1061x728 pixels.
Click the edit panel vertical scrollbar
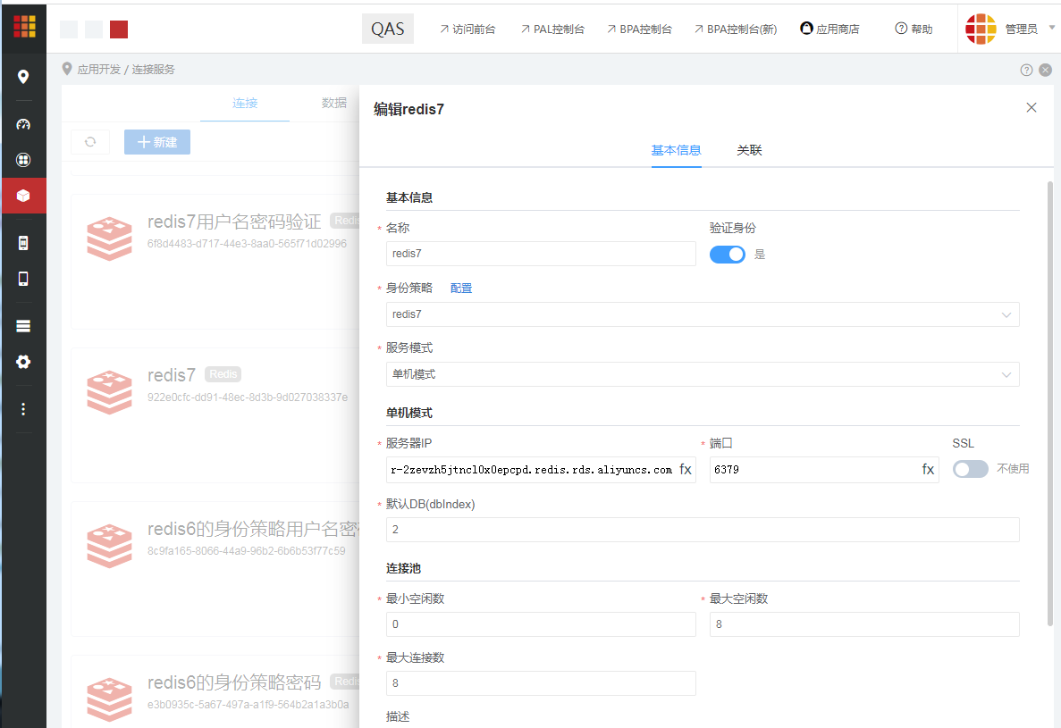click(1049, 405)
